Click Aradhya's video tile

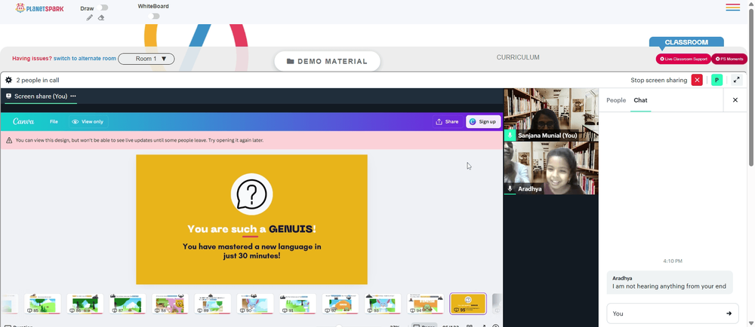[x=551, y=168]
